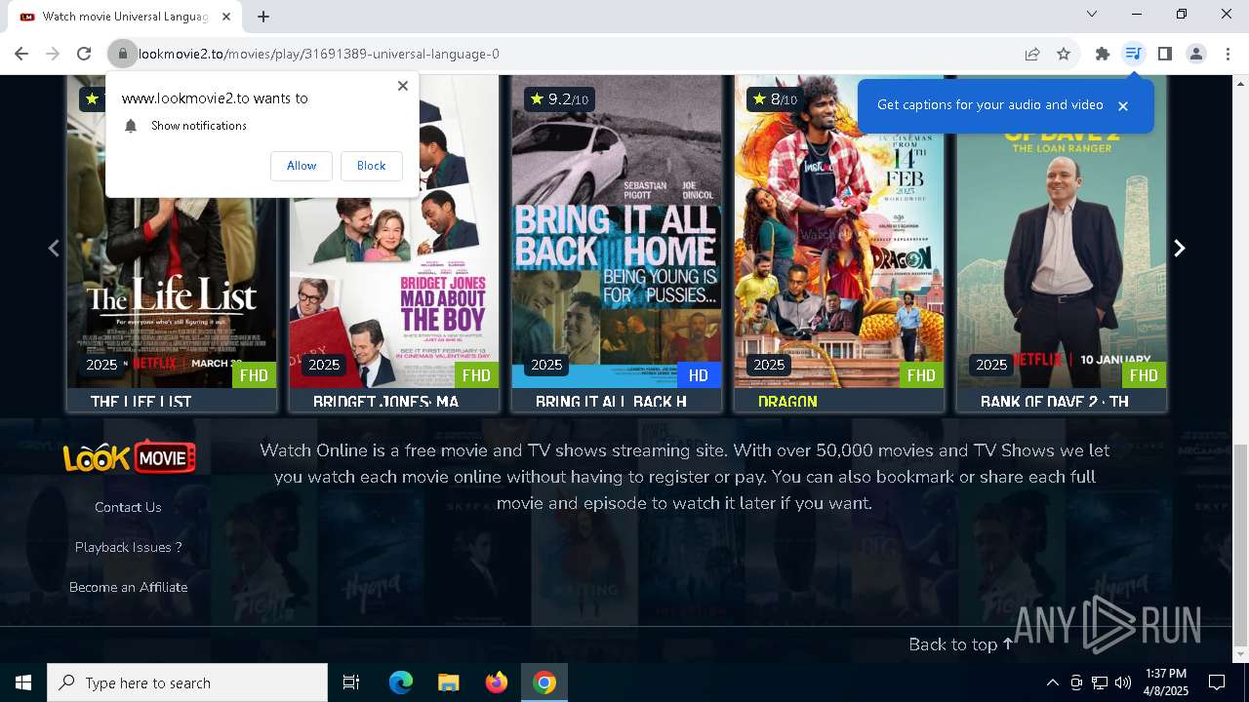The width and height of the screenshot is (1249, 702).
Task: Toggle Chrome side panel
Action: [x=1164, y=54]
